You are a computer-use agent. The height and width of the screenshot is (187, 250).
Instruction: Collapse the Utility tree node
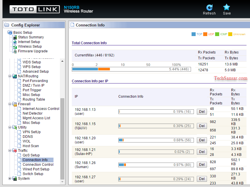click(10, 127)
